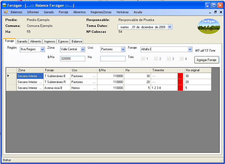This screenshot has height=164, width=225.
Task: Click the app icon left of Balances menu
Action: 6,12
